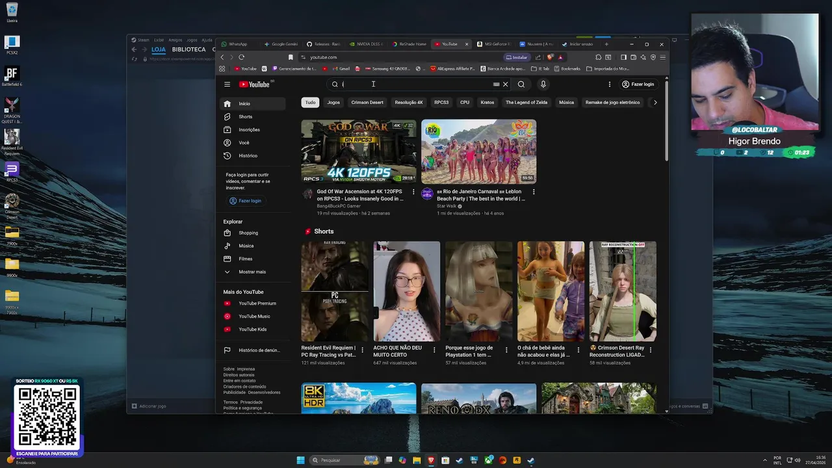Open ACHO QUE NÃO DEU short options menu

(x=435, y=350)
